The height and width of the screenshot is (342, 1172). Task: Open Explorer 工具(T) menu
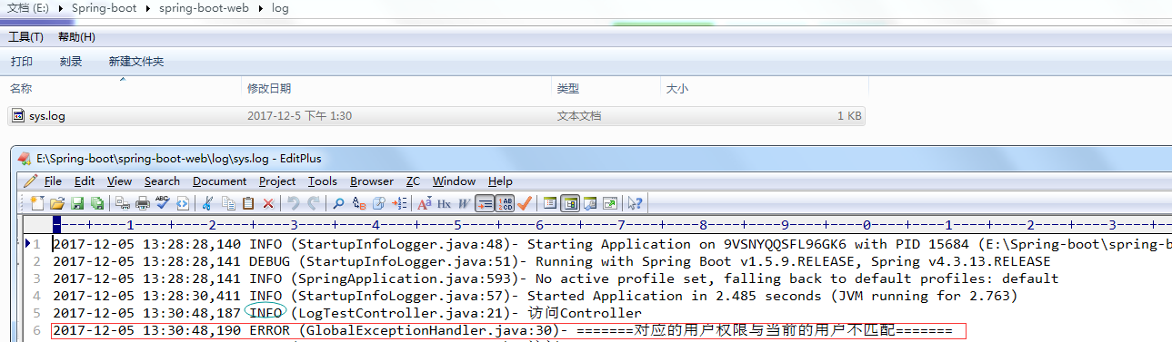click(25, 37)
